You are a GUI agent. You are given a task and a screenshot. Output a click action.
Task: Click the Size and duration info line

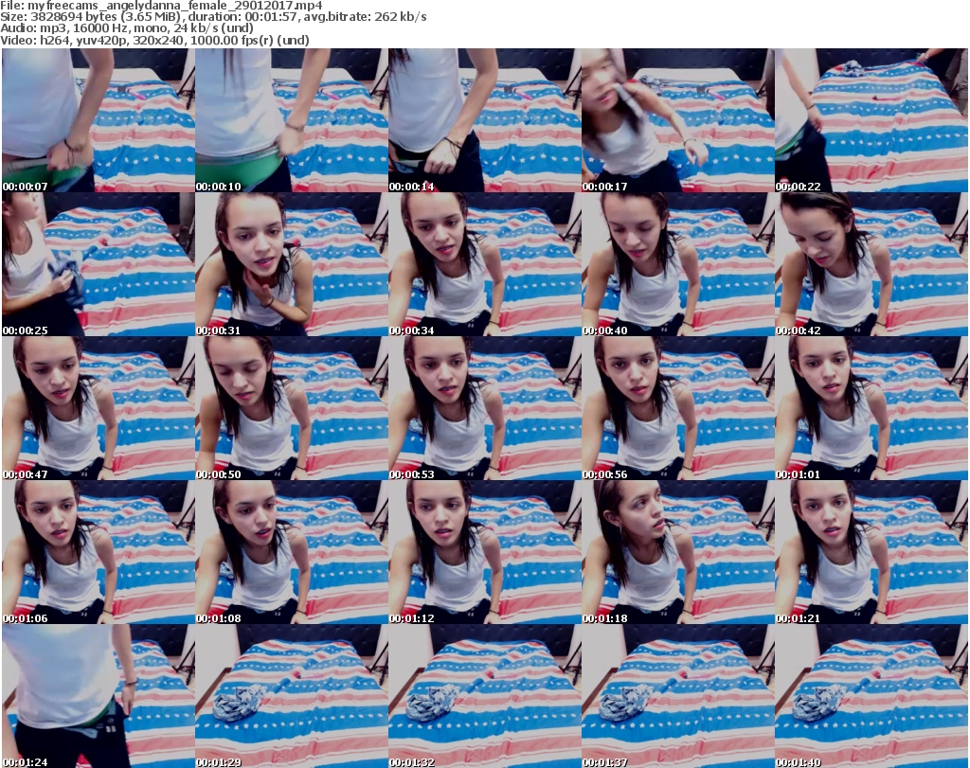tap(214, 17)
